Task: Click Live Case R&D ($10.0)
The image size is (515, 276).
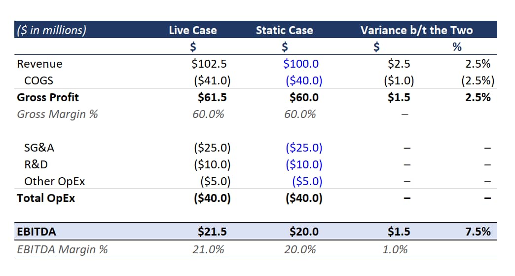Action: 212,164
